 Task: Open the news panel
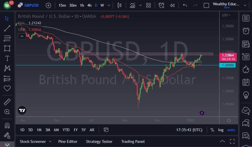[246, 44]
